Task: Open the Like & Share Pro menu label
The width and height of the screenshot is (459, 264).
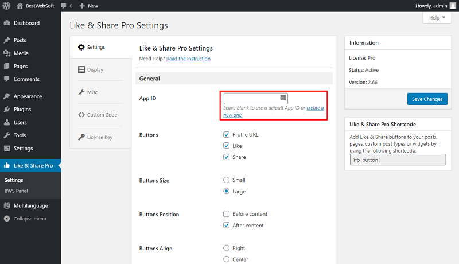Action: coord(33,166)
